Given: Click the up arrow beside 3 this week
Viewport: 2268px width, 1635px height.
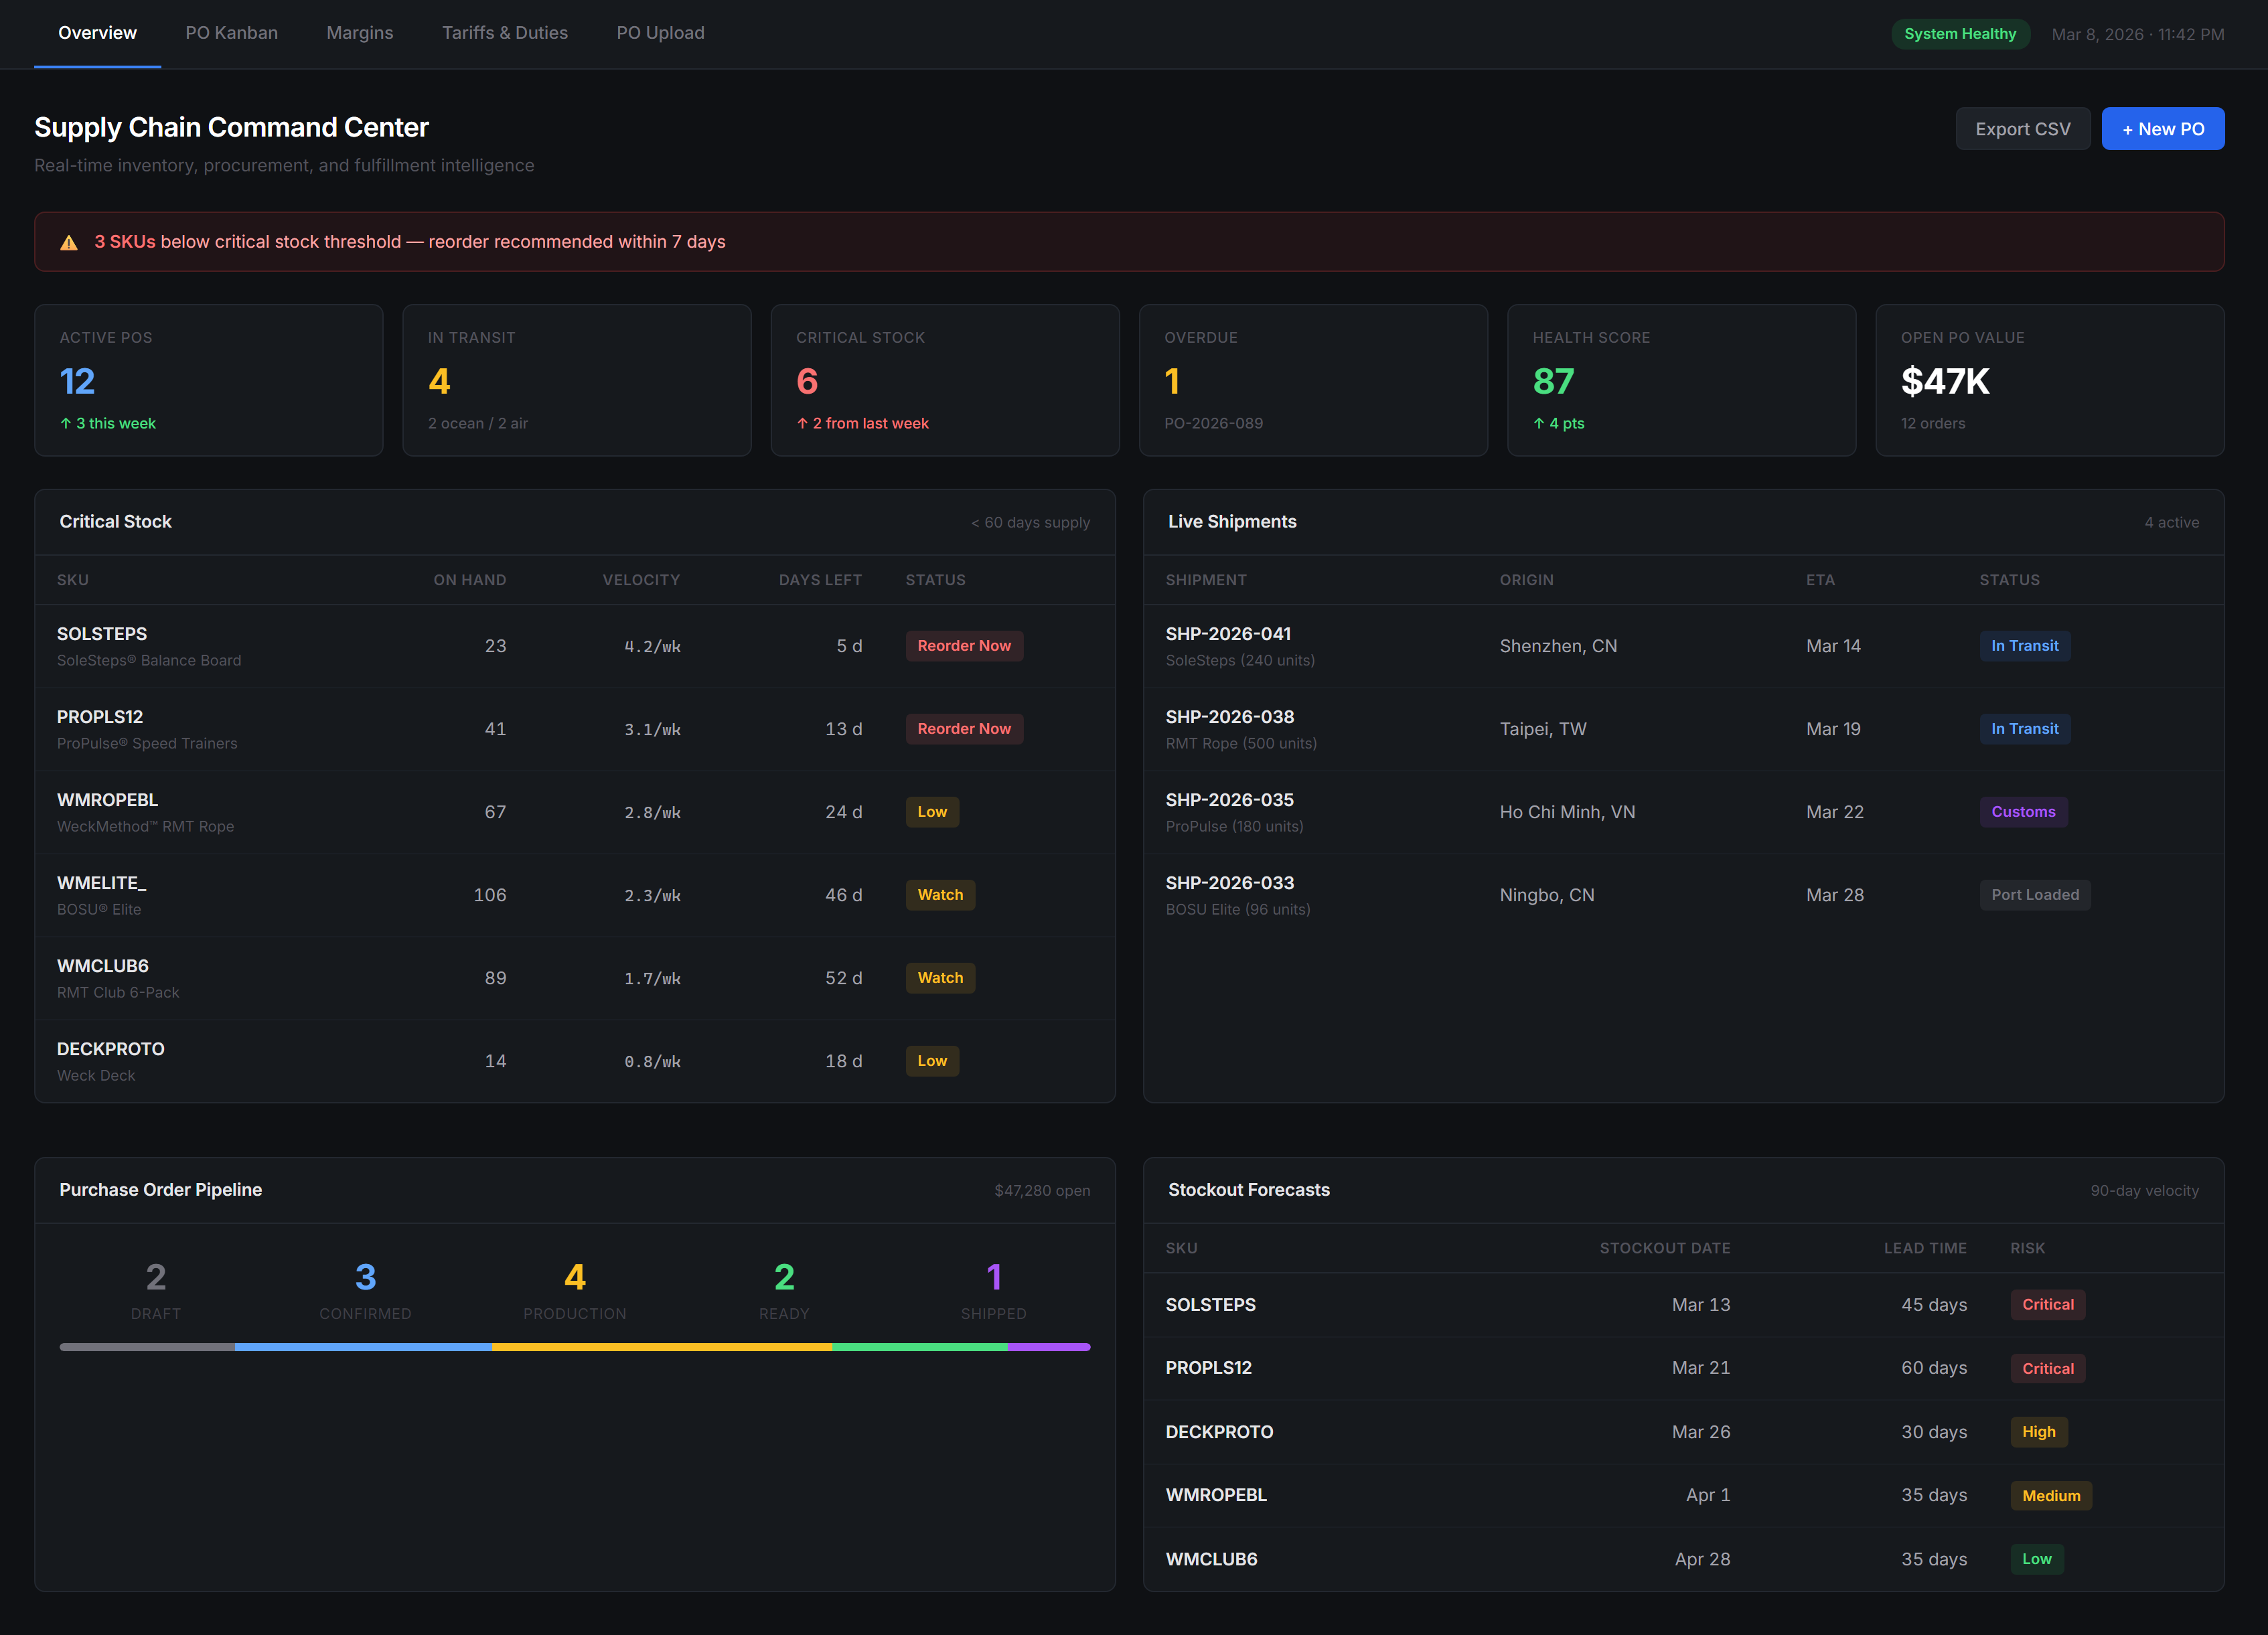Looking at the screenshot, I should [x=66, y=423].
